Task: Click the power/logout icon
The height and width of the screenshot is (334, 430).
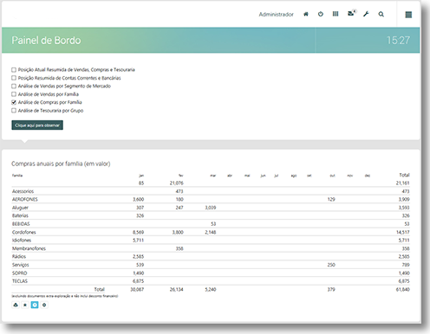Action: [321, 14]
